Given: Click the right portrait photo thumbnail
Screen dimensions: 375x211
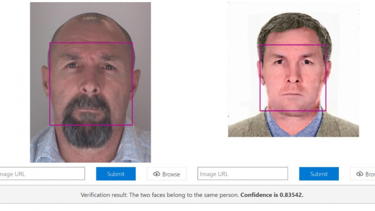Looking at the screenshot, I should [x=294, y=70].
